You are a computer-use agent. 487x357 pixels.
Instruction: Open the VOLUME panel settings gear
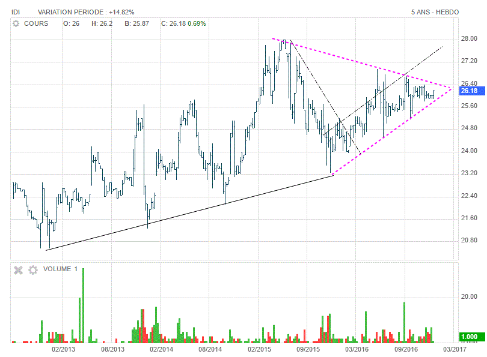point(33,270)
